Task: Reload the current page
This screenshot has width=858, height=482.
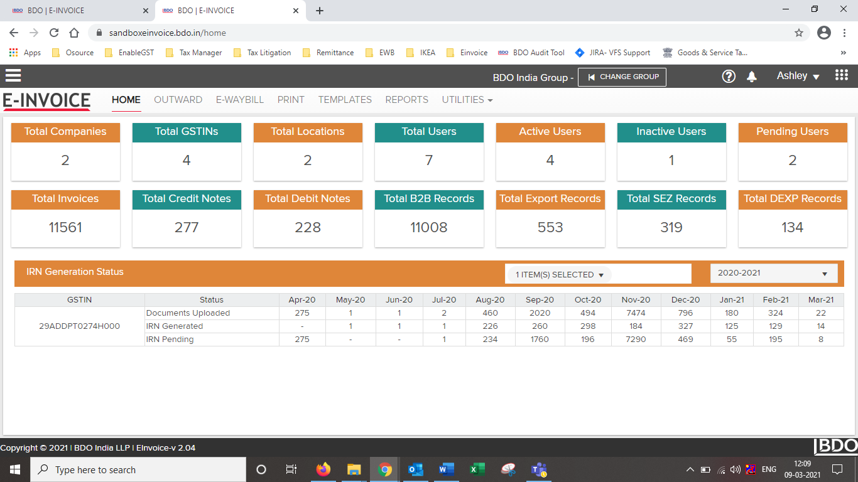Action: [54, 33]
